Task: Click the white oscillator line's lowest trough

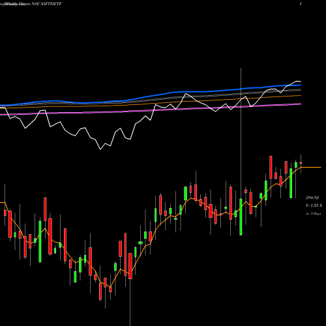Action: coord(100,149)
